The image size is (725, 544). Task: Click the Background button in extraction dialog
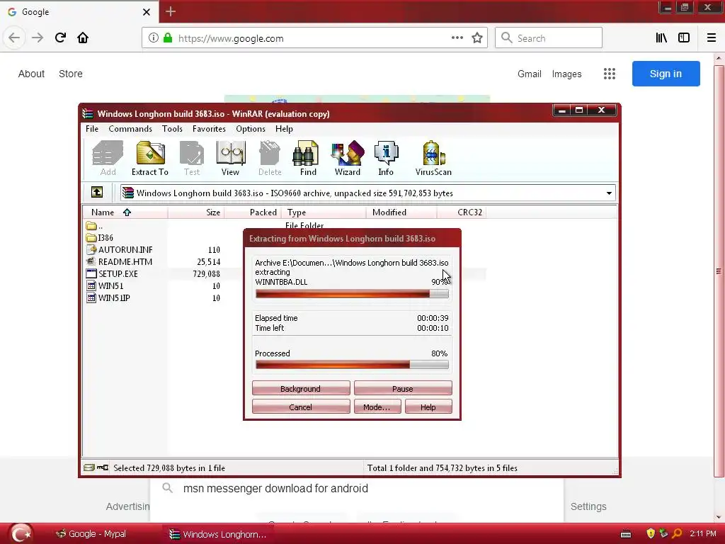pos(300,388)
